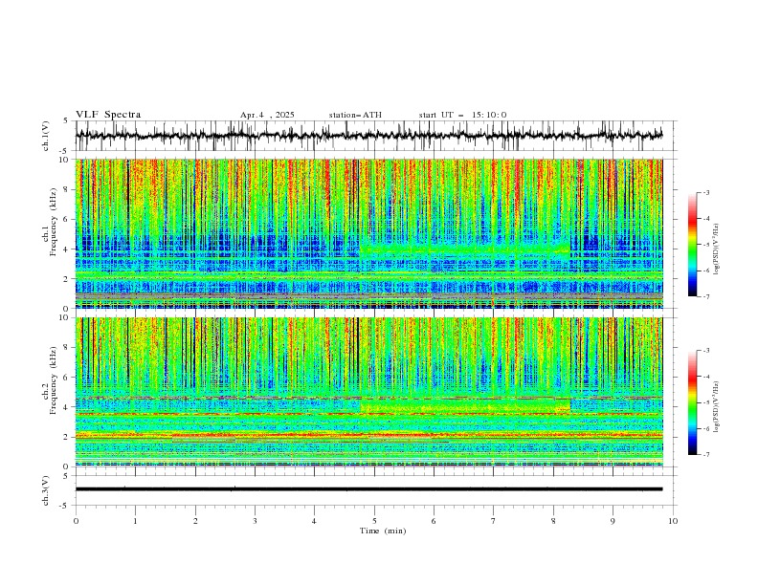The image size is (758, 585).
Task: Click the "-7" tick on upper color bar
Action: pyautogui.click(x=706, y=296)
